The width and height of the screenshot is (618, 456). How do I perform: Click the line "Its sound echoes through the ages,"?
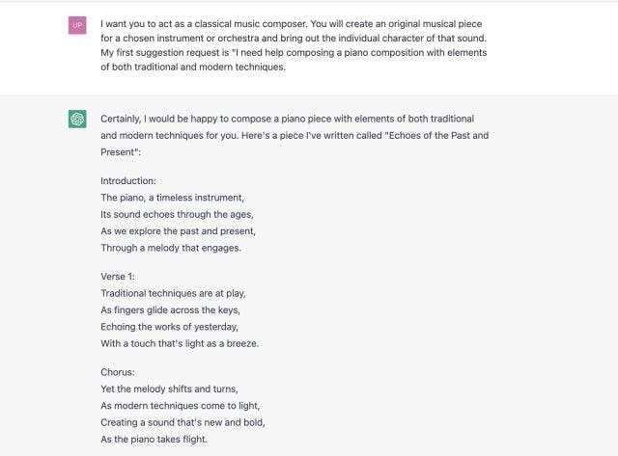click(x=177, y=214)
